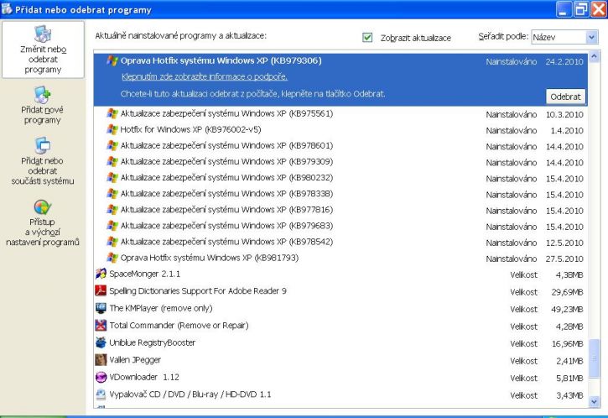Click Windows flag icon for KB979309 update

coord(112,161)
